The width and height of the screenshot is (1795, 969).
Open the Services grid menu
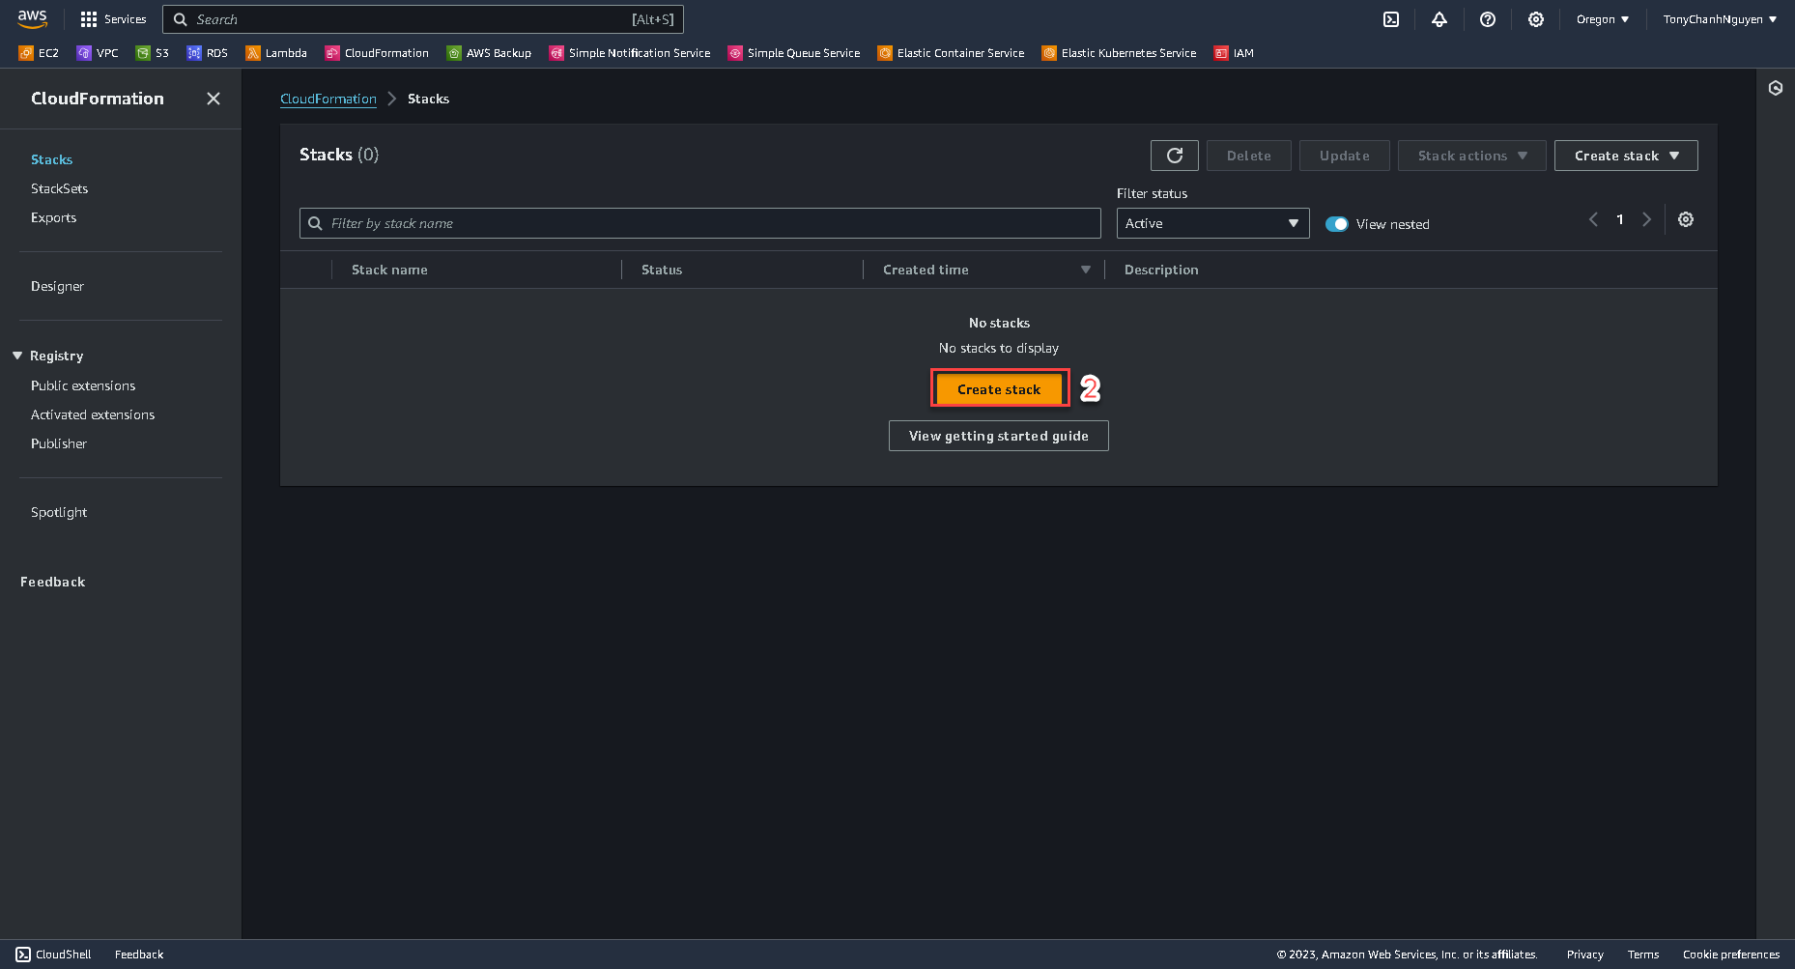pos(113,19)
